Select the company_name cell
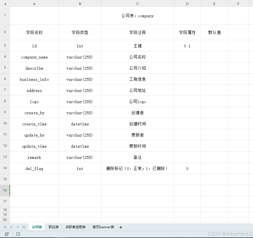The image size is (253, 238). coord(34,57)
